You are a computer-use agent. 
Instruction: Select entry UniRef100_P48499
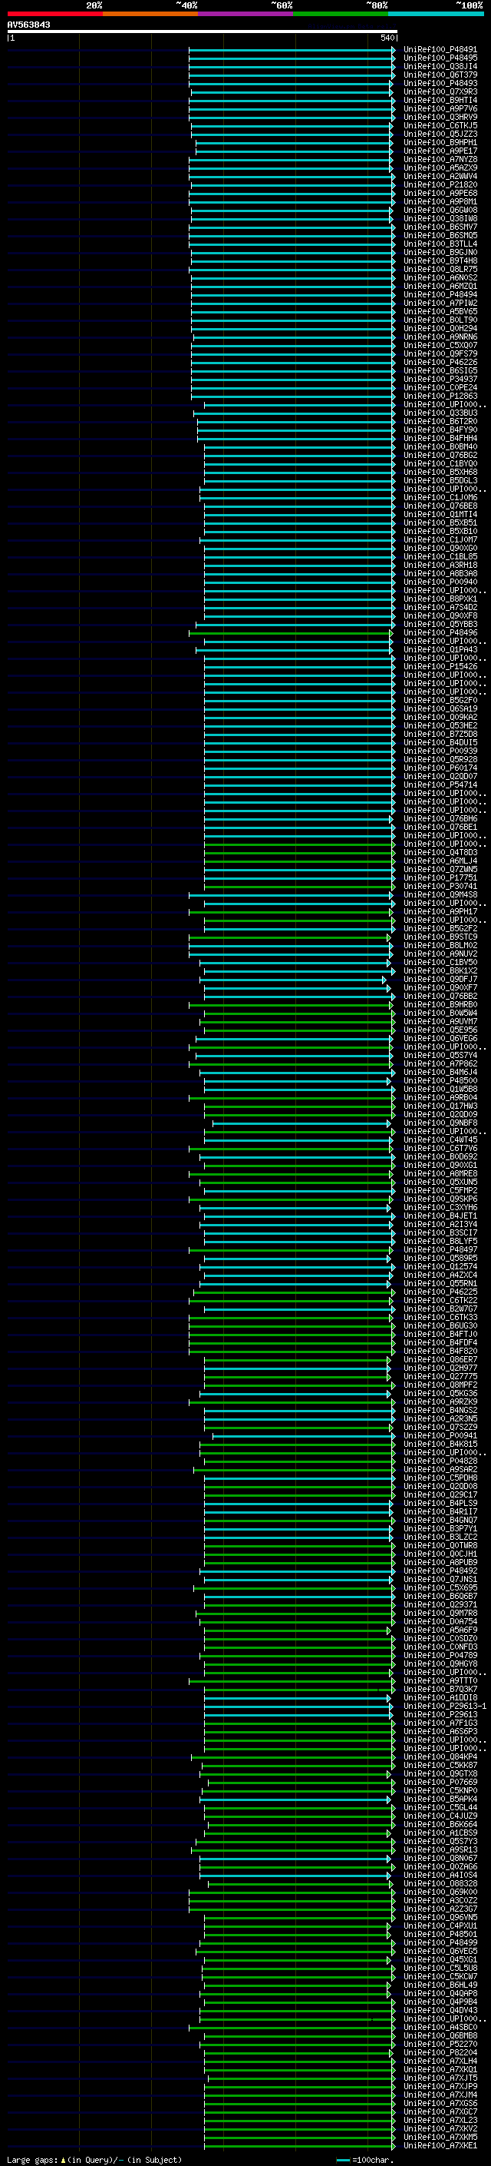point(440,1942)
